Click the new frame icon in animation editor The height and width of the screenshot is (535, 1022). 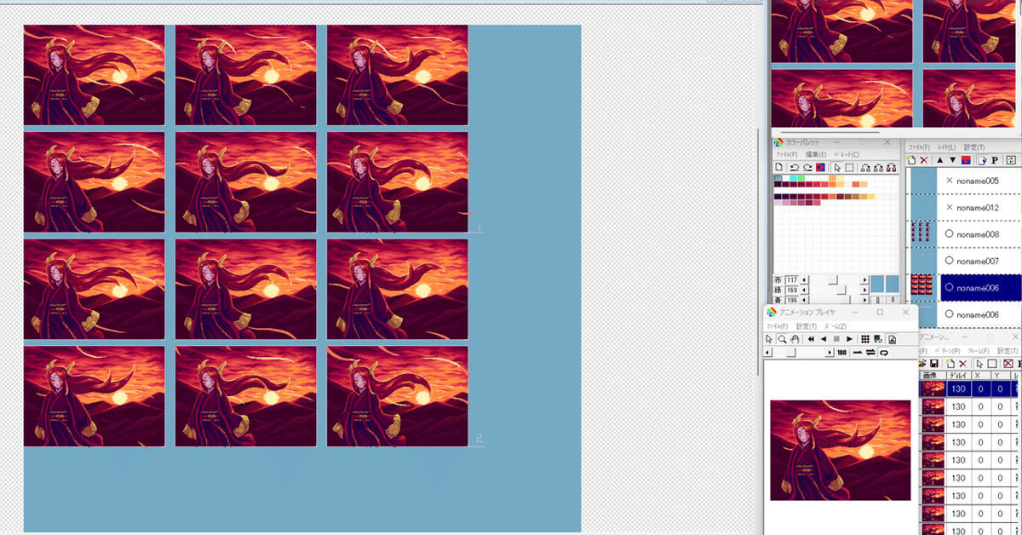click(x=950, y=364)
